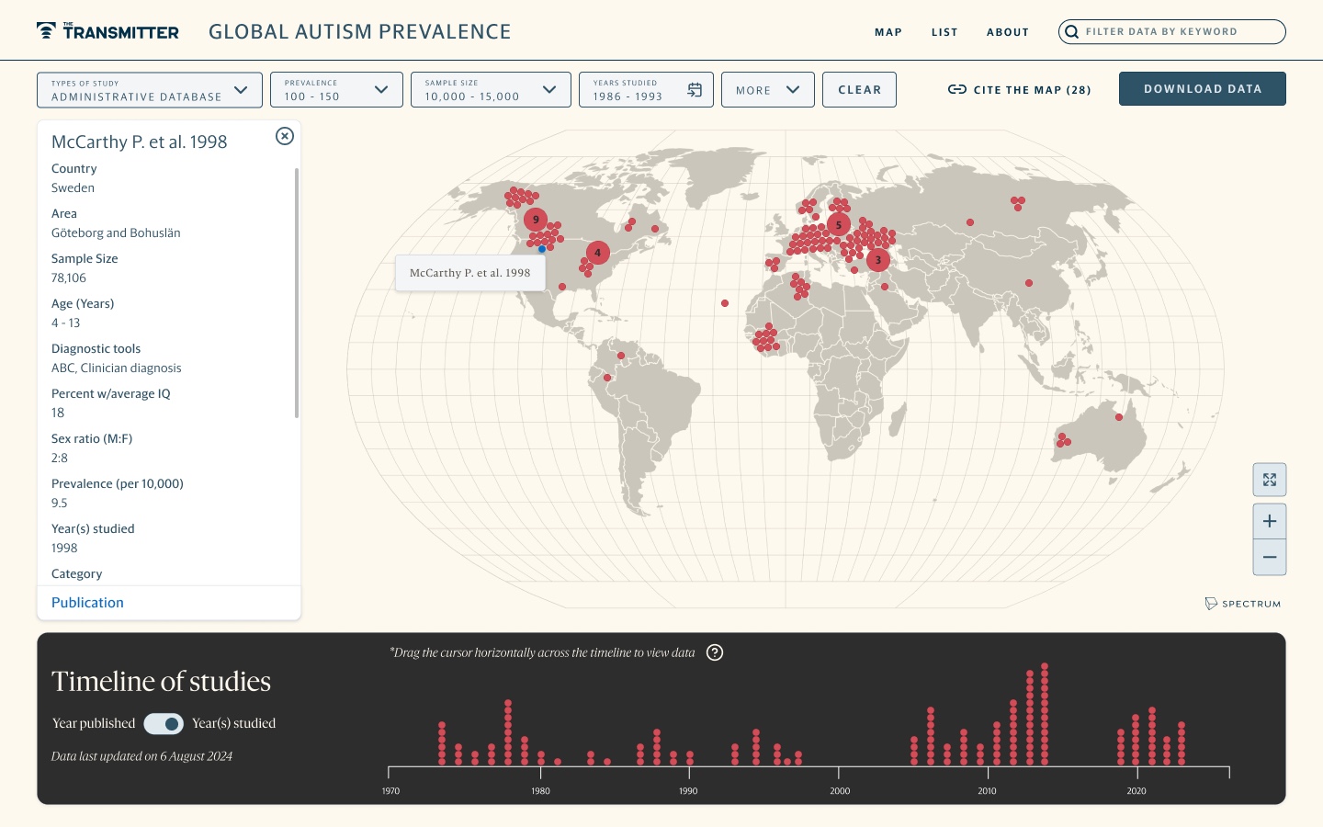Click the search magnifier icon
This screenshot has width=1323, height=827.
coord(1071,31)
